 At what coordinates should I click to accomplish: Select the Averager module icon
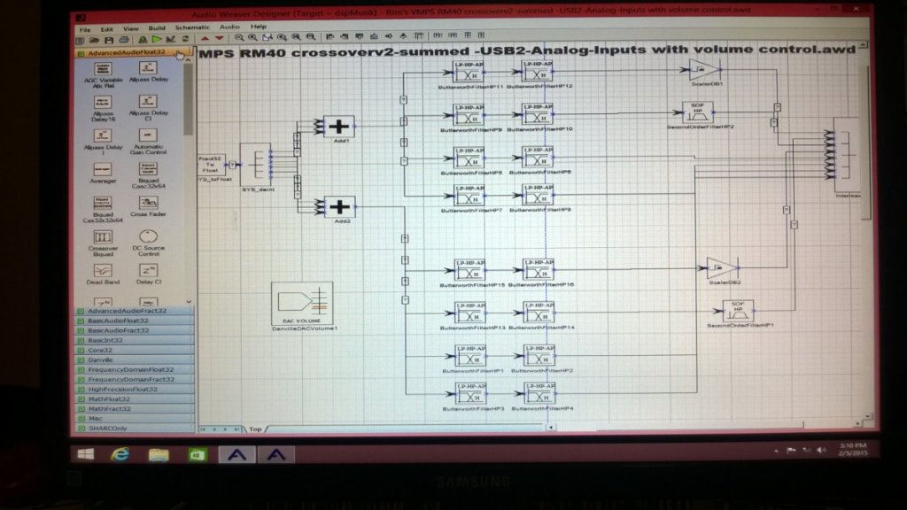point(103,169)
